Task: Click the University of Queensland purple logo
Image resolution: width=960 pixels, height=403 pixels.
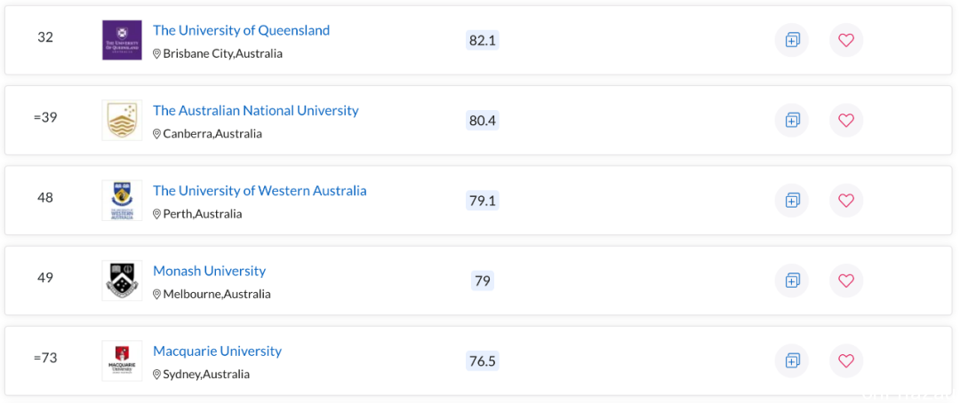Action: [122, 40]
